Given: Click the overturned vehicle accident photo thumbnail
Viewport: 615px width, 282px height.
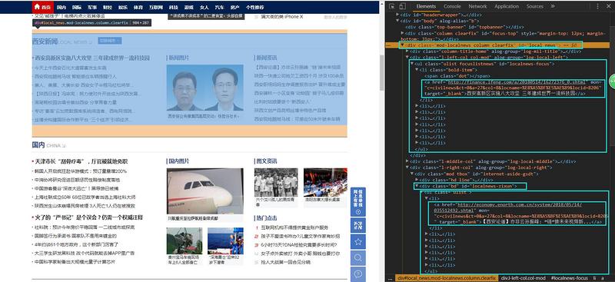Looking at the screenshot, I should click(184, 241).
